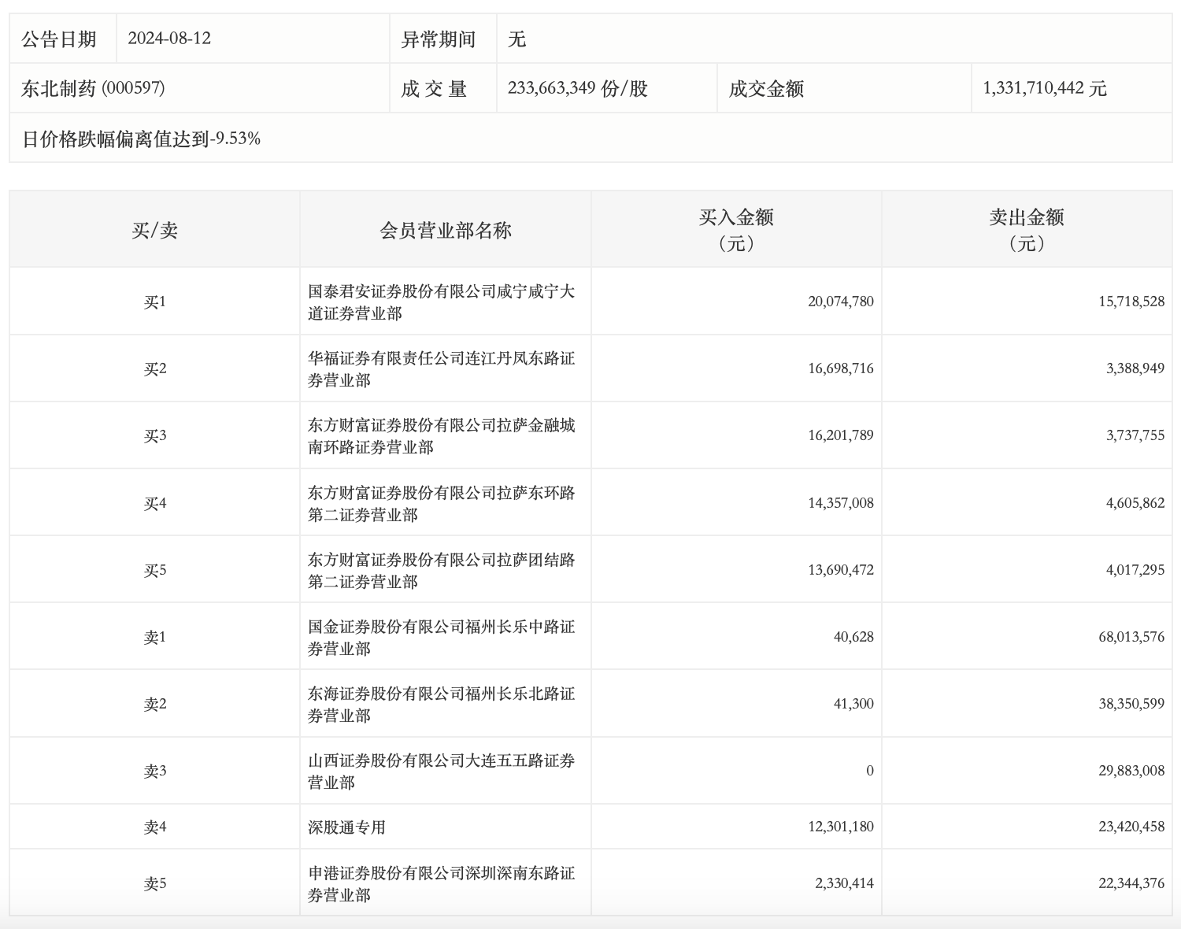
Task: Click 东方财富证券 拉萨团结路第二 branch
Action: 441,571
